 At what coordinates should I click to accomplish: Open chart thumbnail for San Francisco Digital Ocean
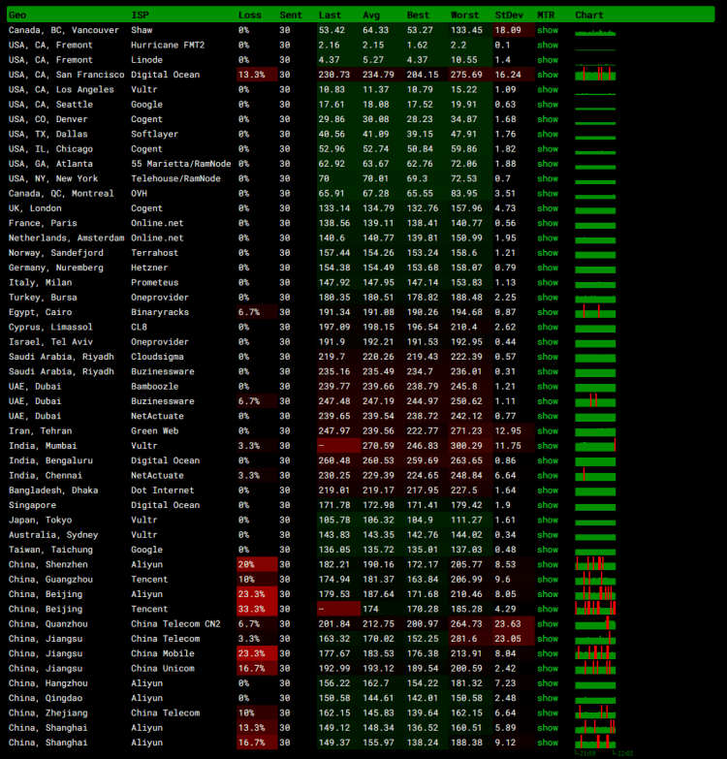pyautogui.click(x=595, y=74)
